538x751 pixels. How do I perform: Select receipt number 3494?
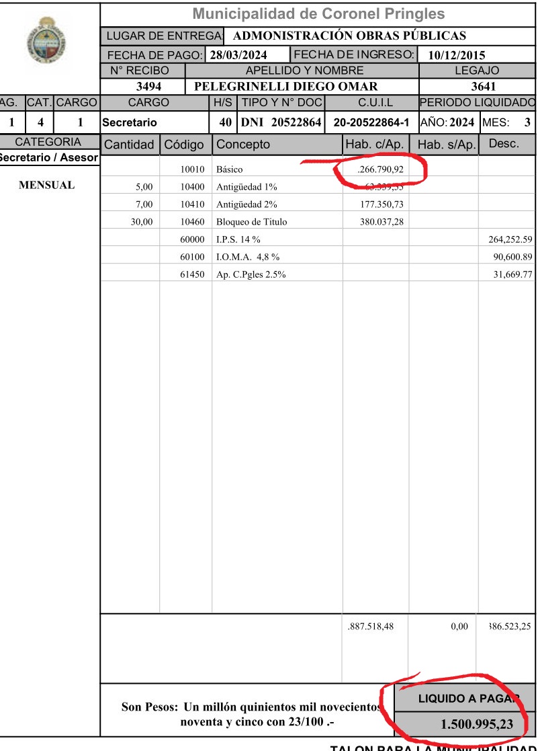(x=148, y=86)
